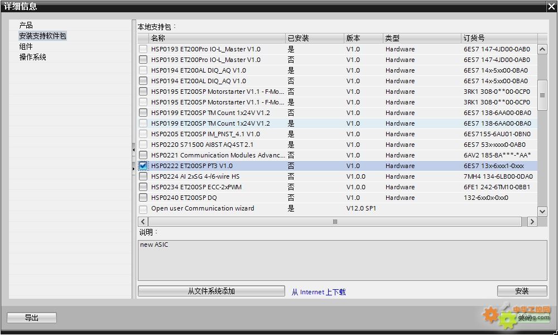Click the 已安装 cell '是' in the Open user Communication wizard row

291,208
